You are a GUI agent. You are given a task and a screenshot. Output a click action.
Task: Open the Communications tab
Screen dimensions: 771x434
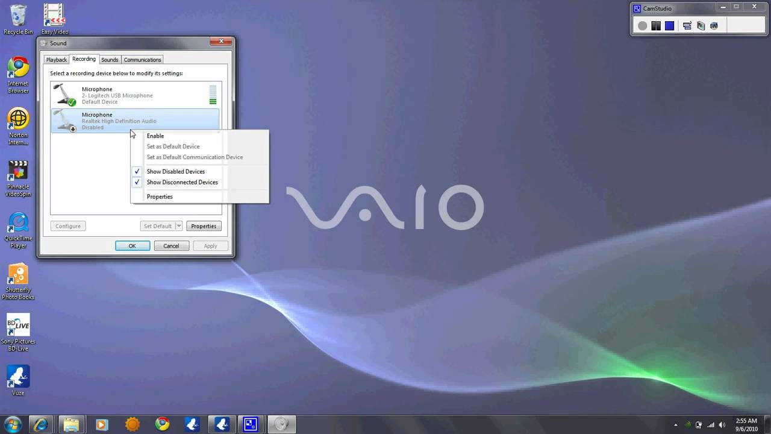pyautogui.click(x=143, y=60)
